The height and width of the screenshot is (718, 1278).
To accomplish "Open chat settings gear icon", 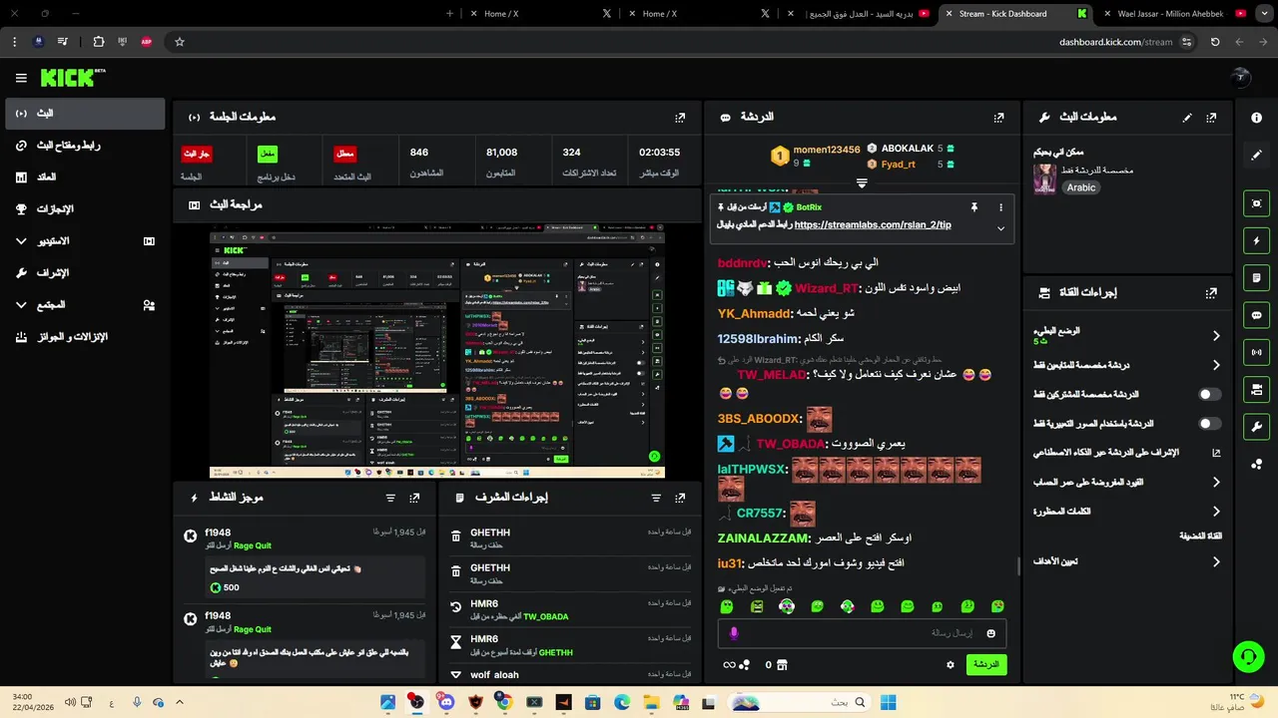I will click(x=950, y=665).
